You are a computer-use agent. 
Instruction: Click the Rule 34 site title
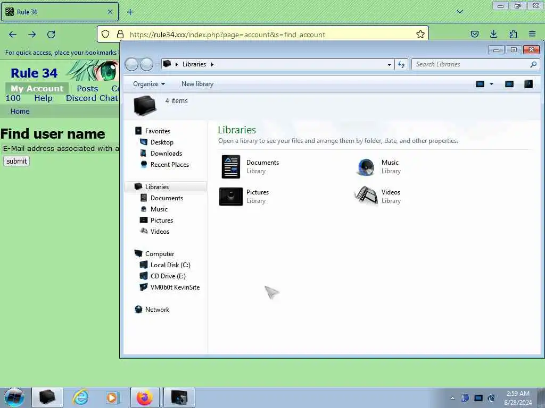(x=34, y=73)
